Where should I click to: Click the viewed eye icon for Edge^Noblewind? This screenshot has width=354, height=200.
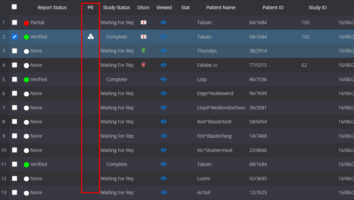point(164,93)
